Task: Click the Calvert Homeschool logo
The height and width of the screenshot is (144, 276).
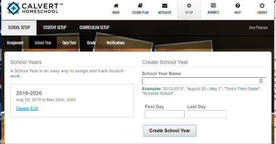Action: coord(35,8)
